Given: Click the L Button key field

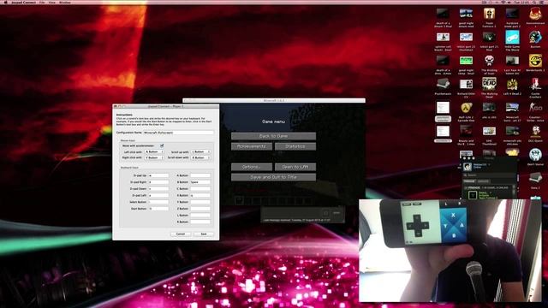Looking at the screenshot, I should coord(200,215).
